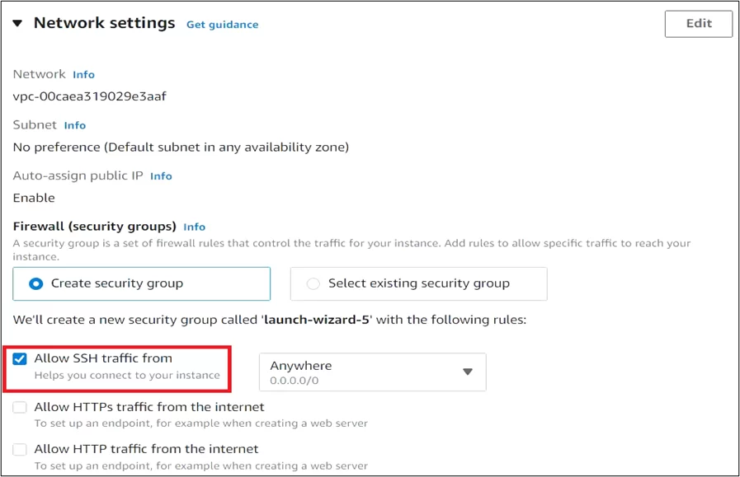
Task: Open Info link next to Network
Action: click(83, 75)
